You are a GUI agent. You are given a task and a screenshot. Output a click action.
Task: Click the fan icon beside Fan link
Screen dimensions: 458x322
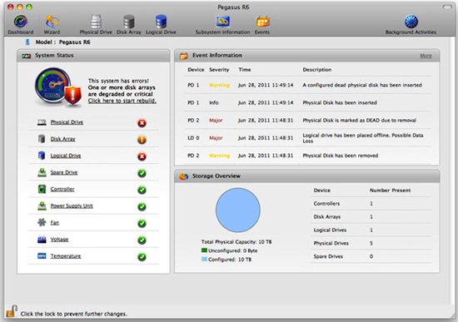(x=42, y=222)
